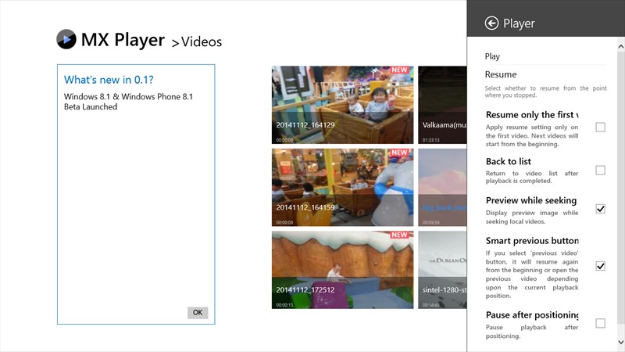Click the NEW badge on video 20141112_164129
The image size is (625, 352).
coord(399,70)
